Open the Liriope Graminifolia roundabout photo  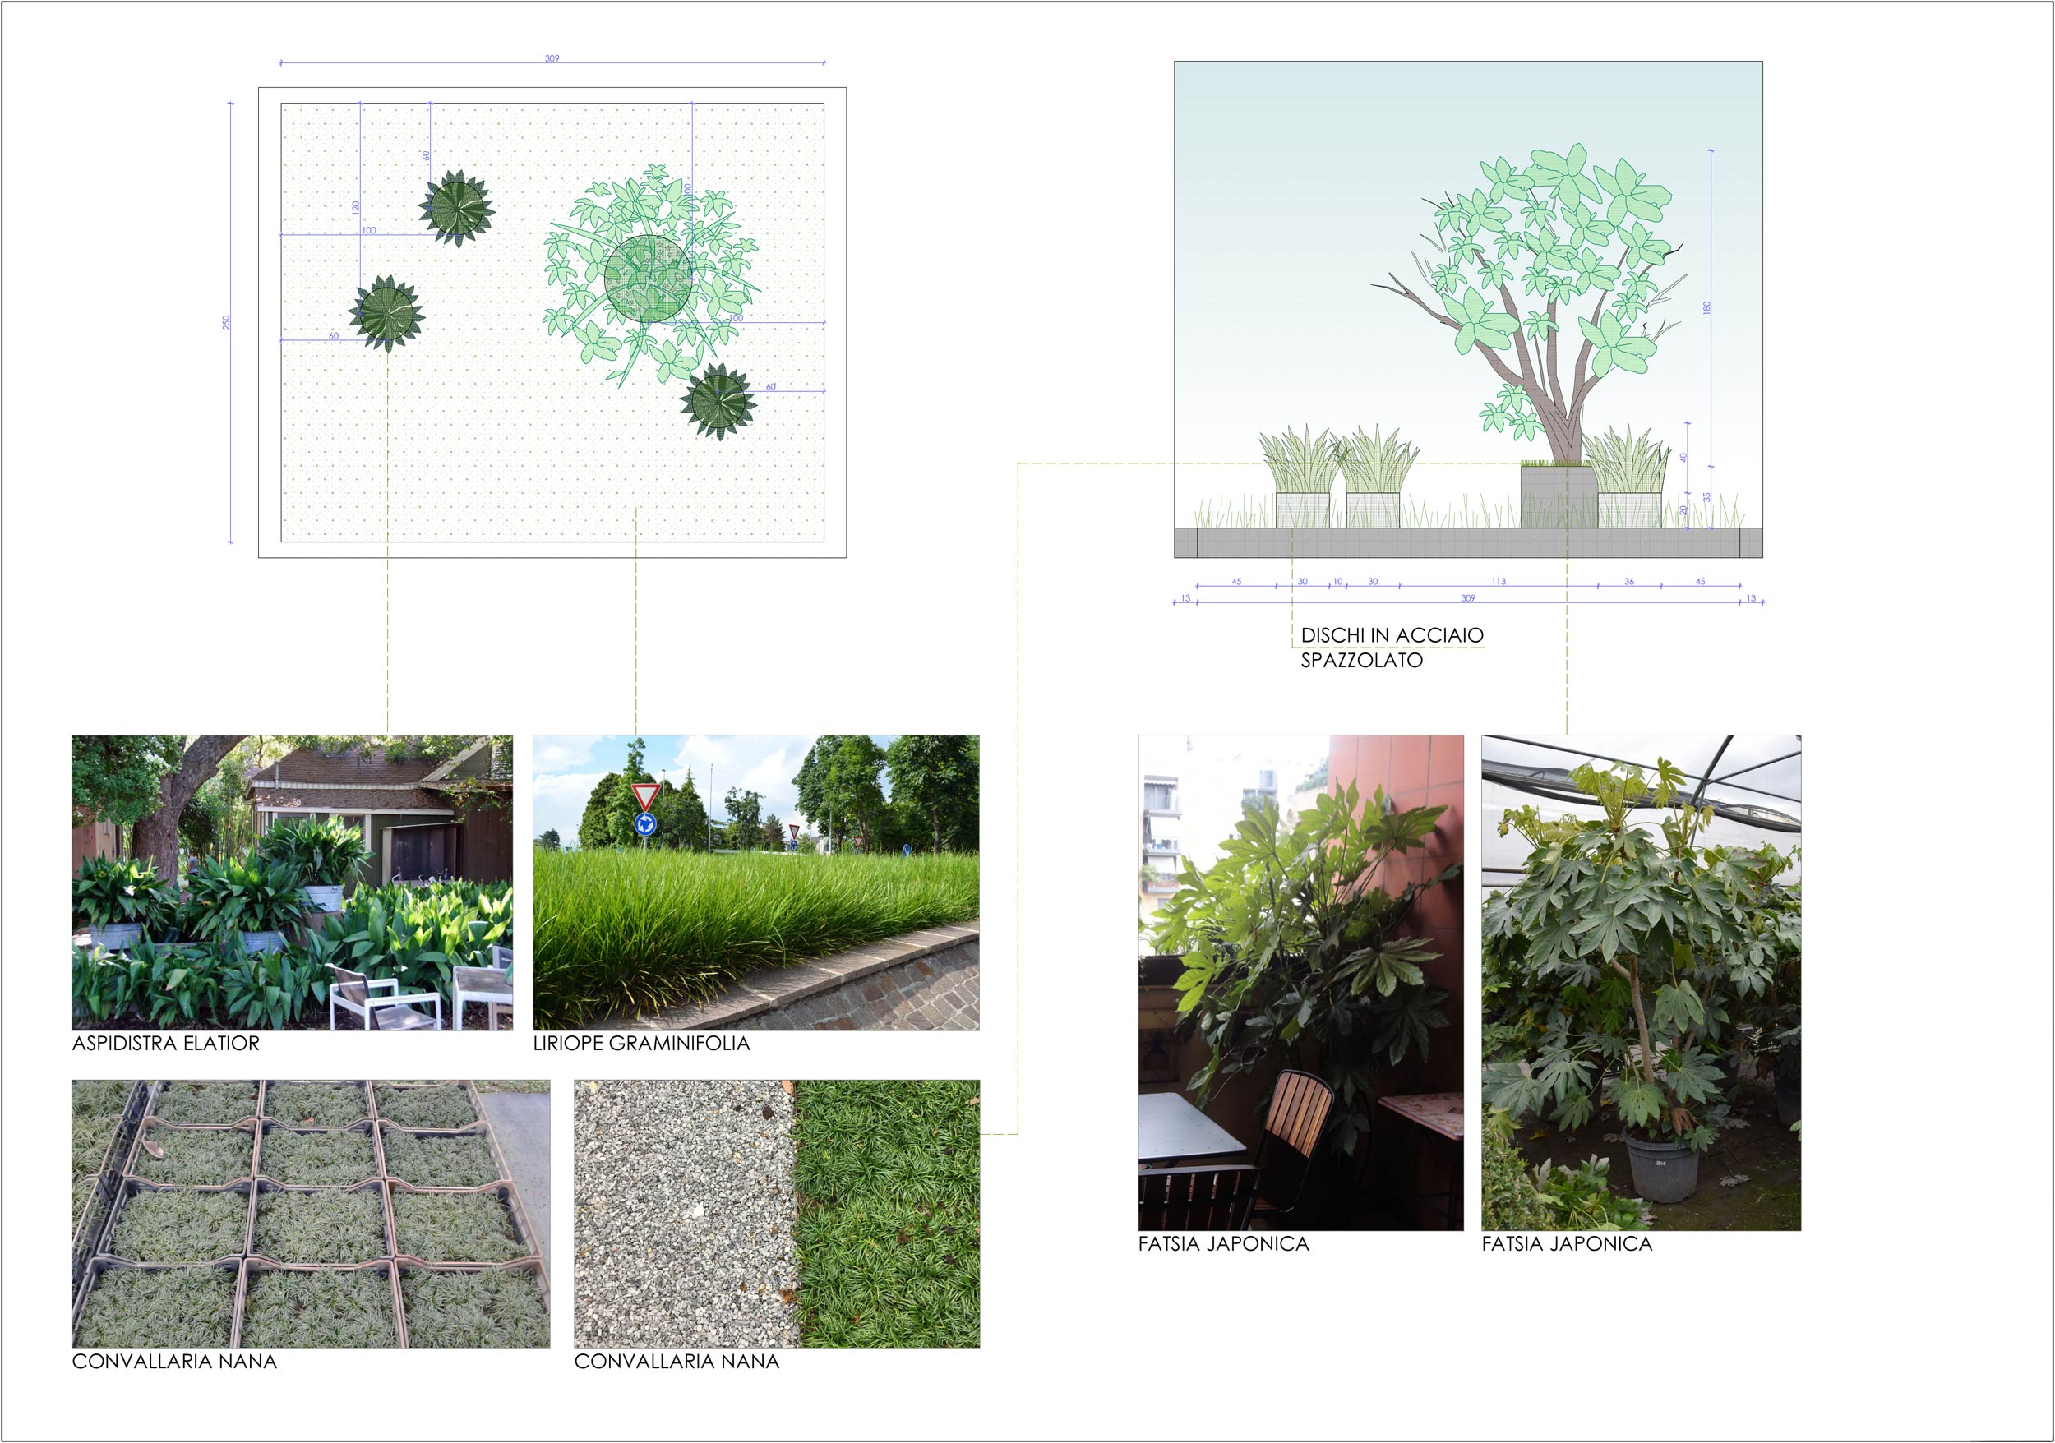pyautogui.click(x=755, y=882)
